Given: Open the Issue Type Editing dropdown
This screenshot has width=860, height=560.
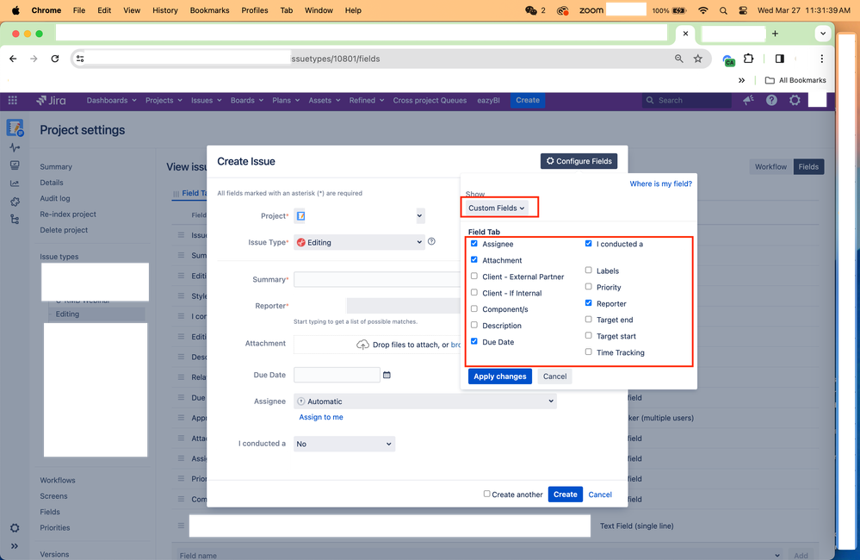Looking at the screenshot, I should coord(359,242).
